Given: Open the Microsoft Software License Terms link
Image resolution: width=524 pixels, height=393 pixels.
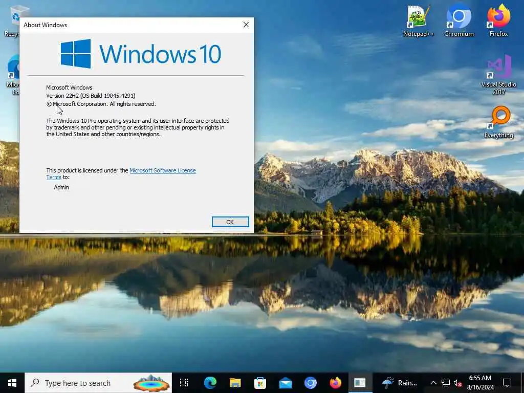Looking at the screenshot, I should (162, 170).
